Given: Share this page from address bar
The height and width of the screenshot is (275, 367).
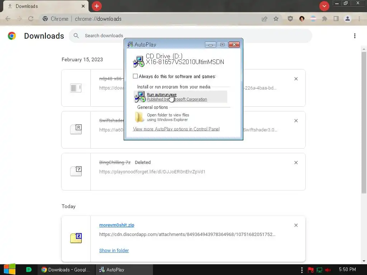Looking at the screenshot, I should click(264, 19).
